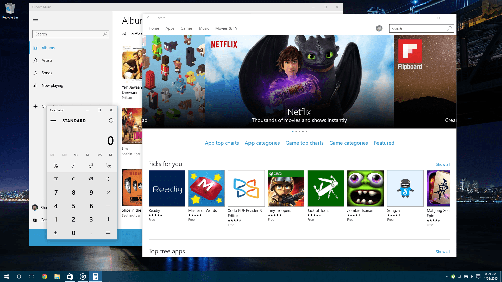Click Shuffle all icon in Groove Music

coord(124,34)
